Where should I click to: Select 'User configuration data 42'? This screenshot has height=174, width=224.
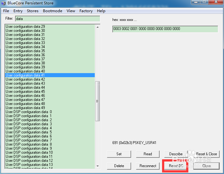coord(50,79)
